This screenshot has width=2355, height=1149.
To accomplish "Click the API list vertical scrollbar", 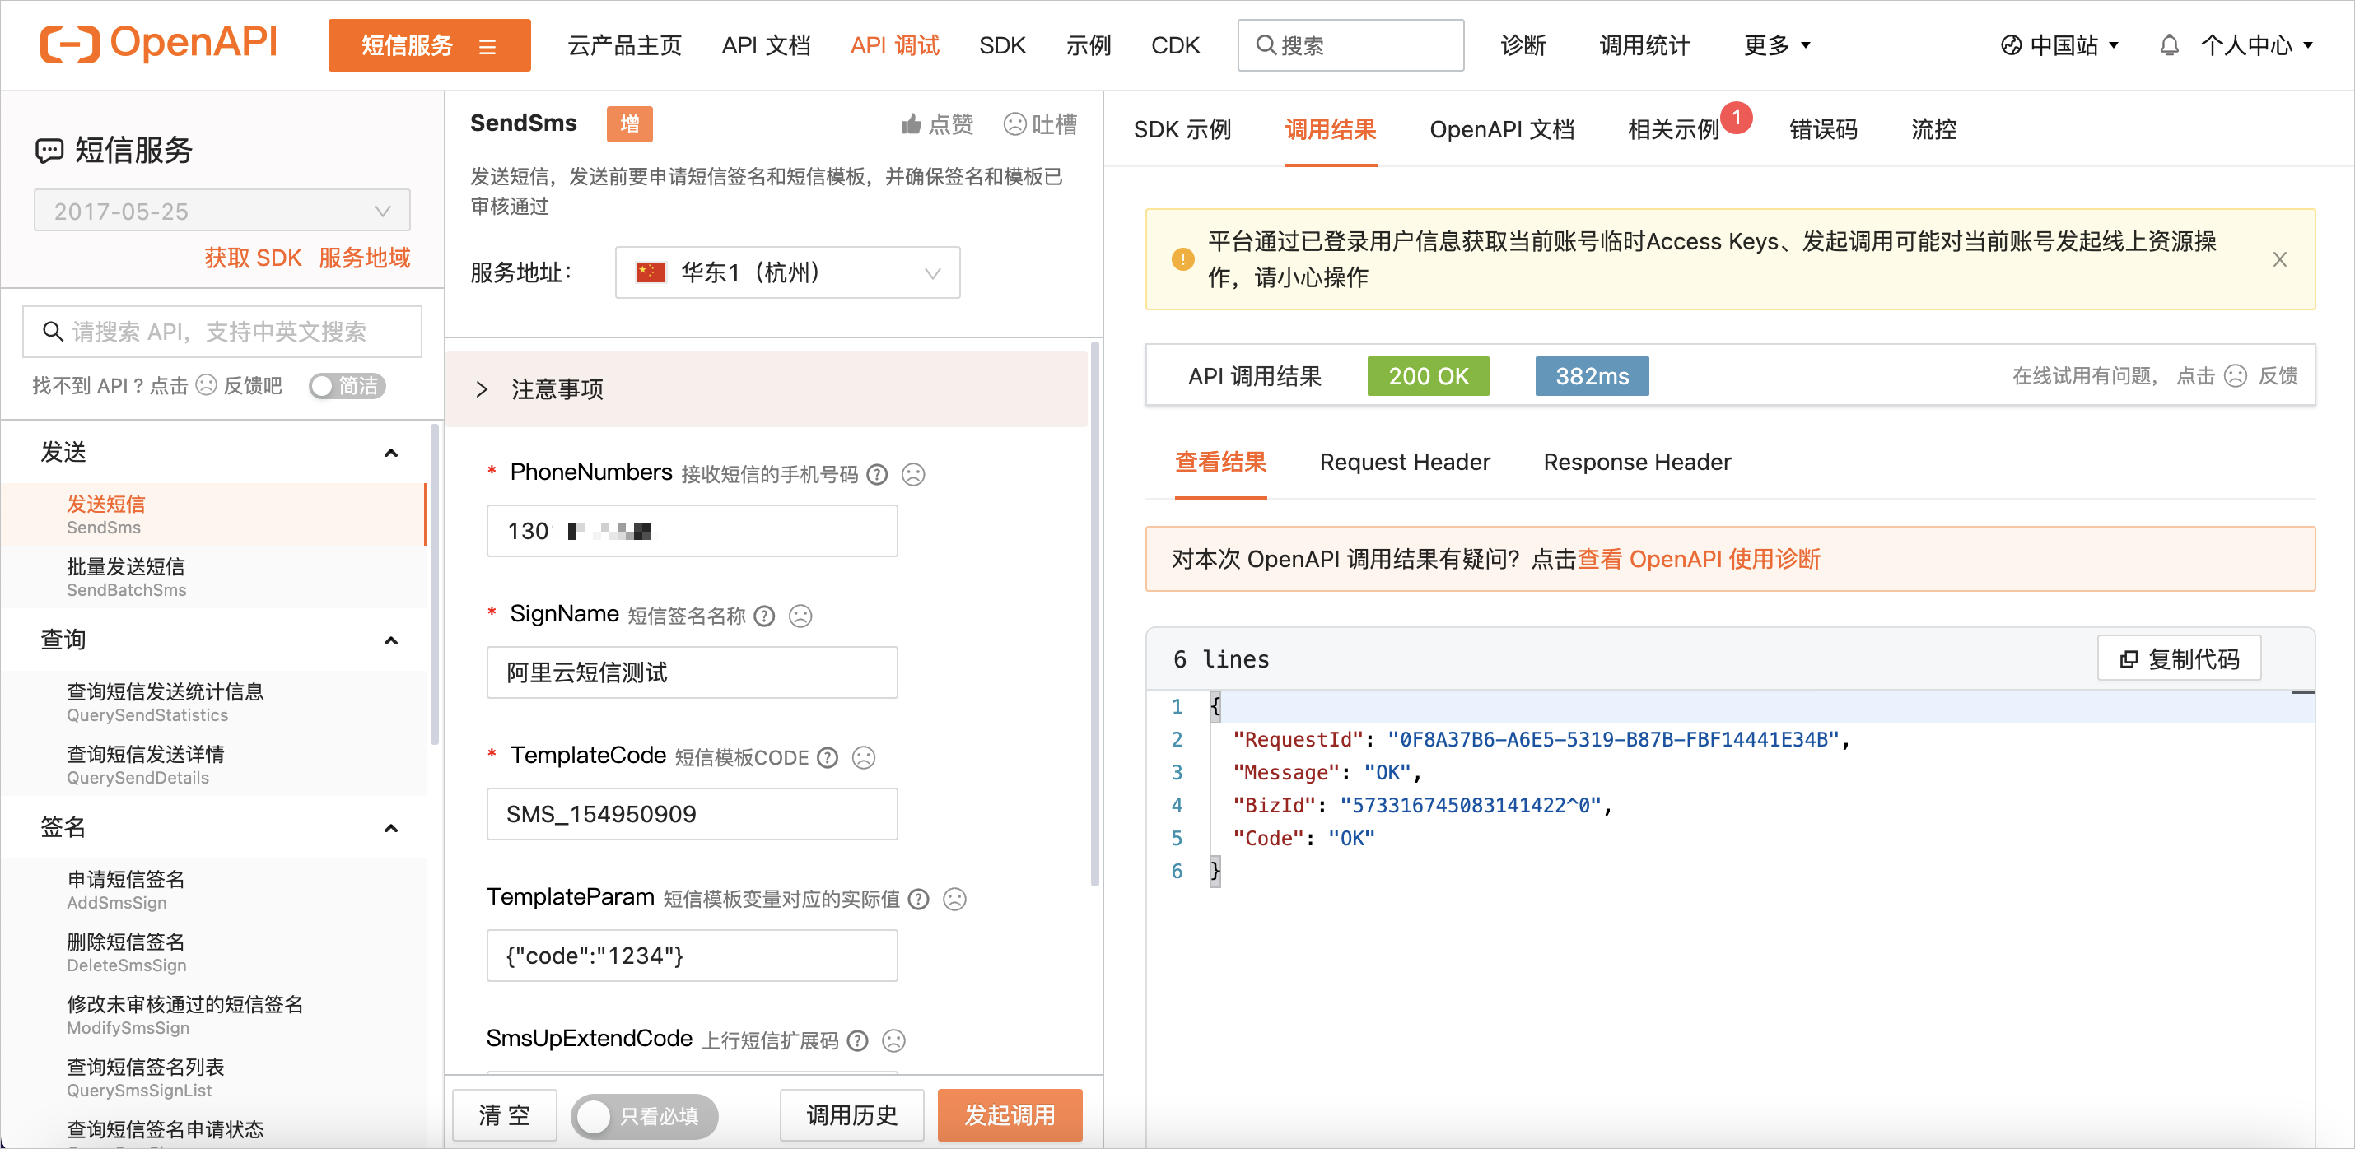I will pyautogui.click(x=435, y=585).
